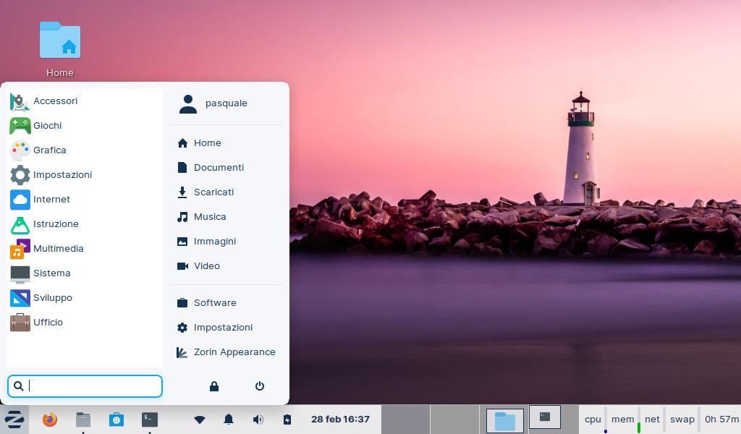Screen dimensions: 741x434
Task: Show notifications via the bell icon
Action: pyautogui.click(x=229, y=420)
